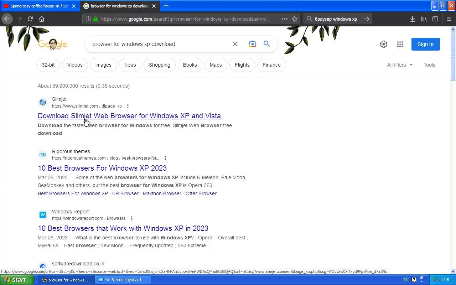Open 10 Best Browsers For Windows XP 2023
456x285 pixels.
coord(102,168)
